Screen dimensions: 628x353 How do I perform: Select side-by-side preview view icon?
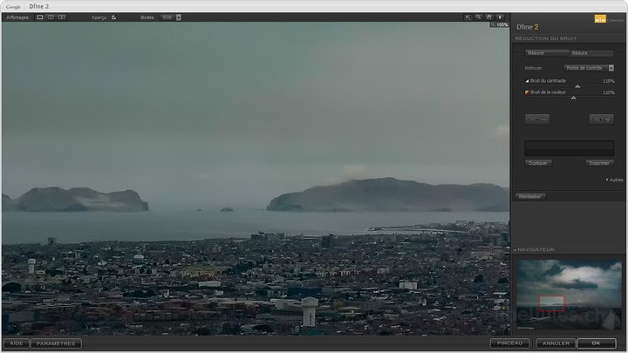pos(62,17)
